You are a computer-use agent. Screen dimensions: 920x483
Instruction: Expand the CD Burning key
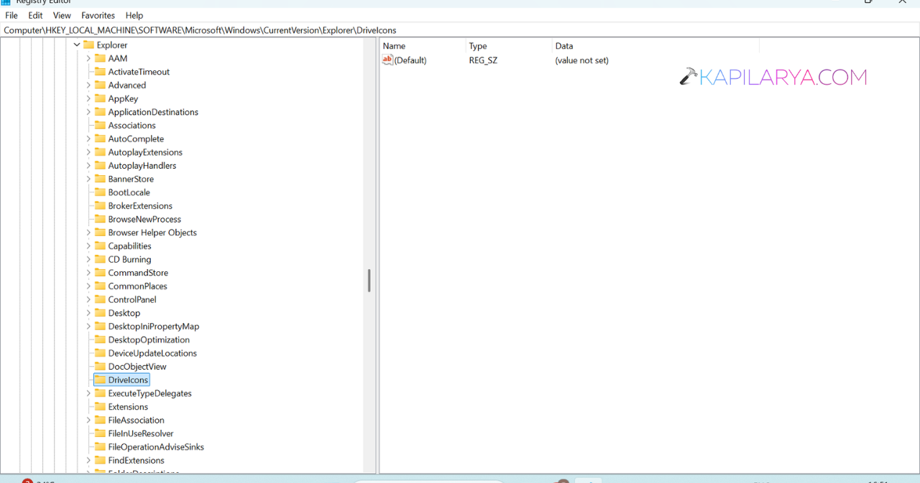[x=88, y=260]
